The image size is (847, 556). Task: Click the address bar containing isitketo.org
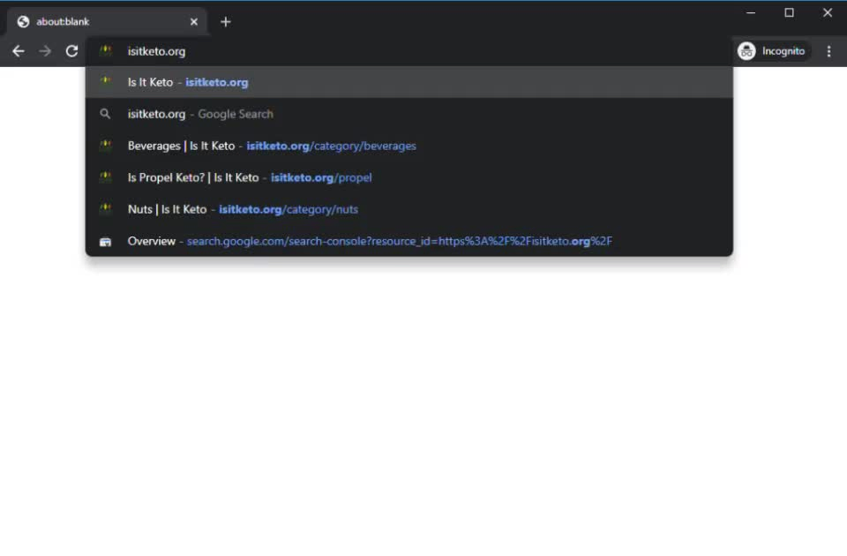click(409, 51)
